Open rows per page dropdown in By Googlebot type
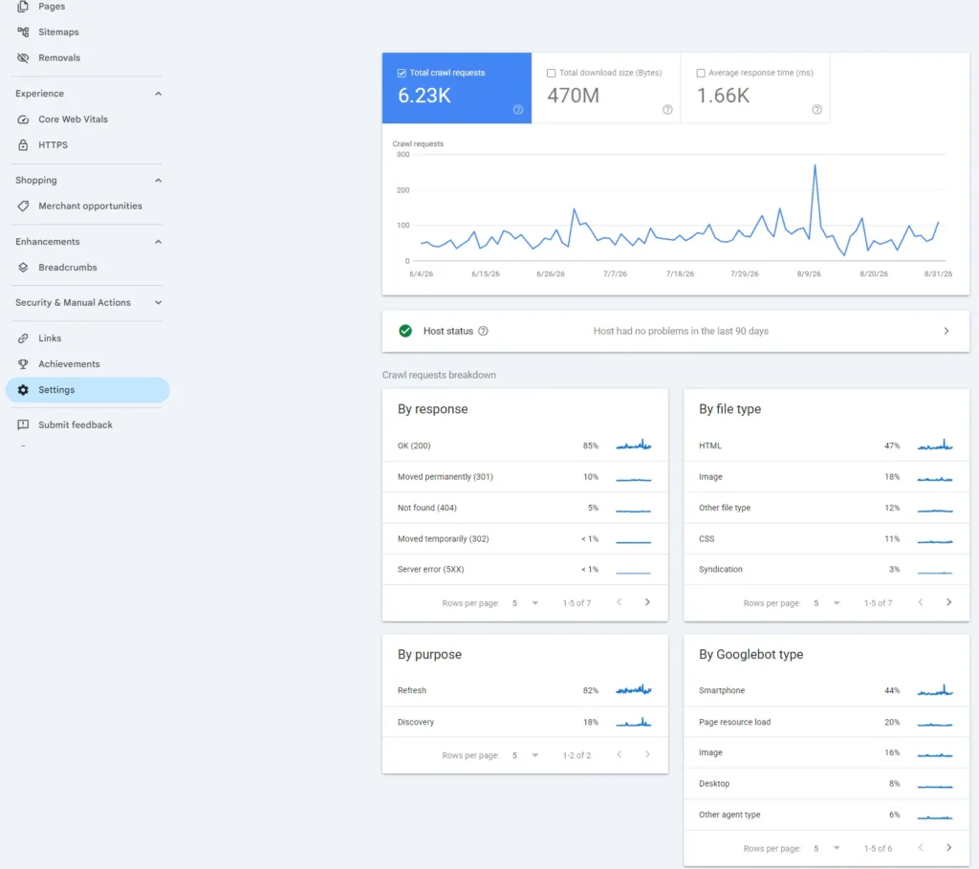 (x=827, y=848)
